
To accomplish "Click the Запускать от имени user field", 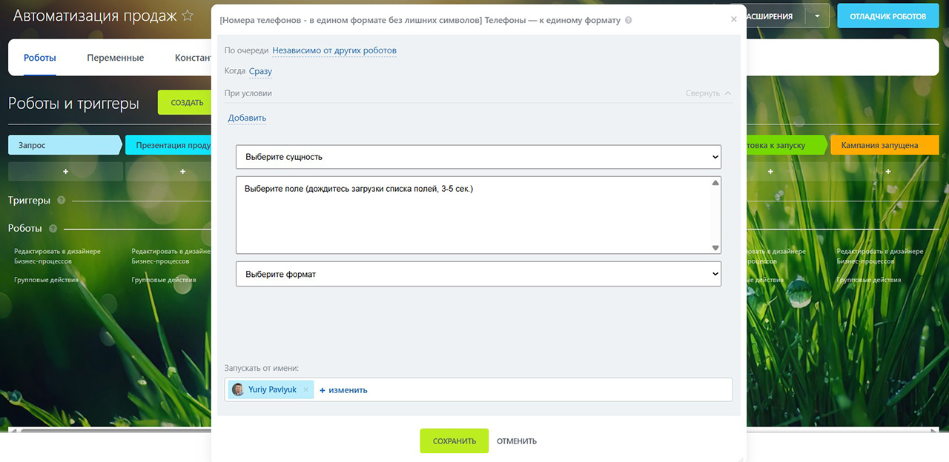I will click(478, 389).
